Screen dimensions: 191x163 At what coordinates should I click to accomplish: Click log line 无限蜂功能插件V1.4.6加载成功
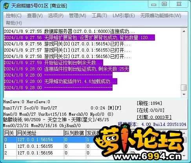click(61, 81)
